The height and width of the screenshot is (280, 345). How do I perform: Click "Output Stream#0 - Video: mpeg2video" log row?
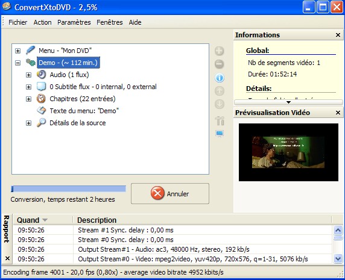tap(172, 259)
